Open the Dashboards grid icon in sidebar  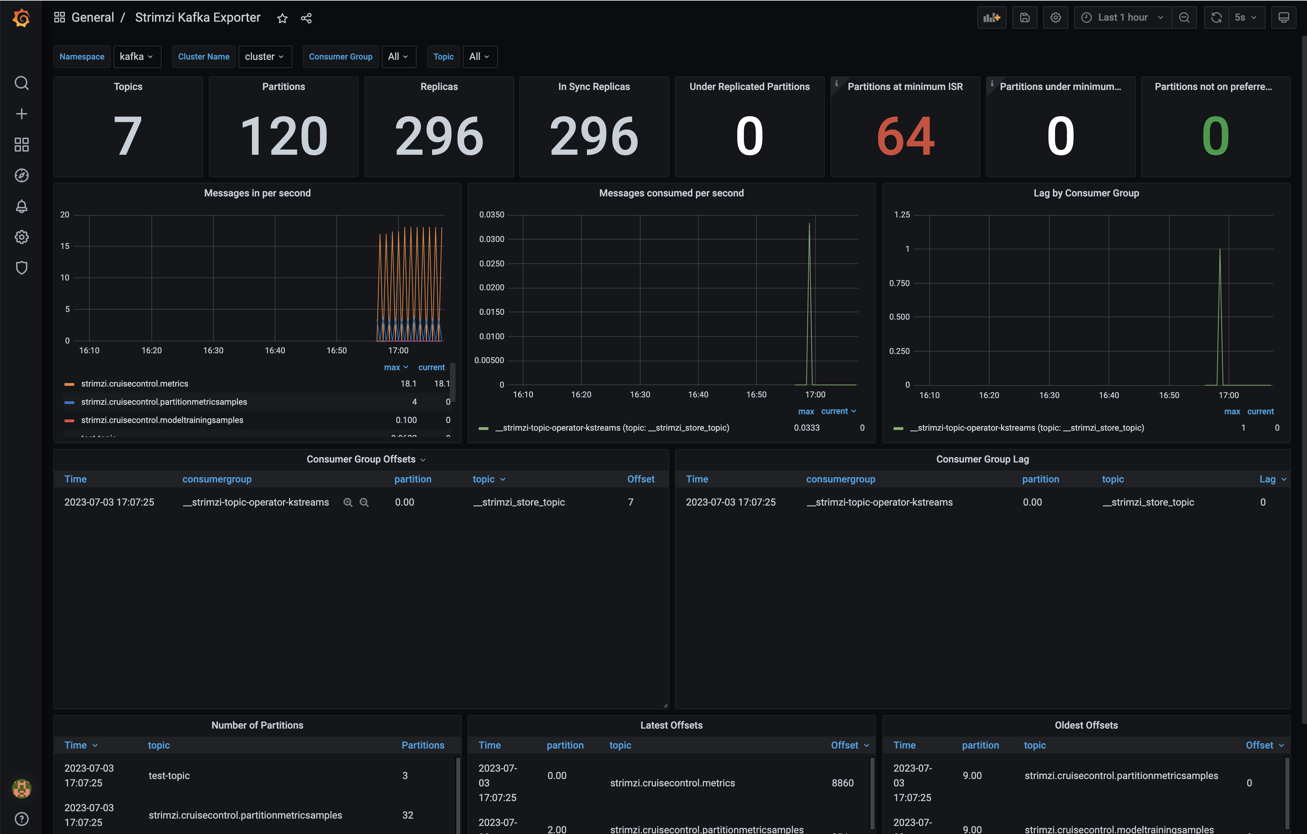click(x=21, y=145)
